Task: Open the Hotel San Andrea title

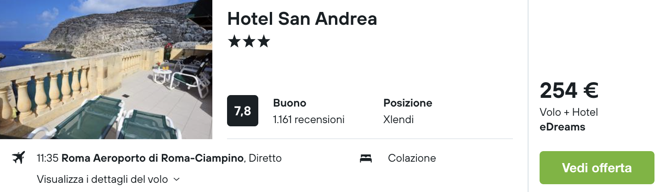Action: [302, 18]
